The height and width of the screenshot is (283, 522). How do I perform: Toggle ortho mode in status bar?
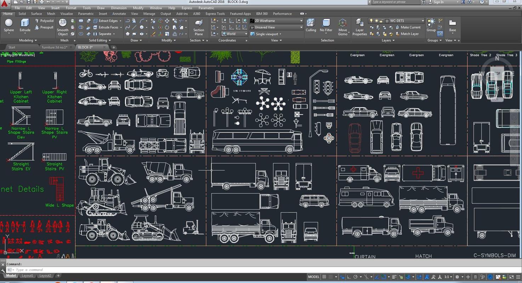[349, 277]
